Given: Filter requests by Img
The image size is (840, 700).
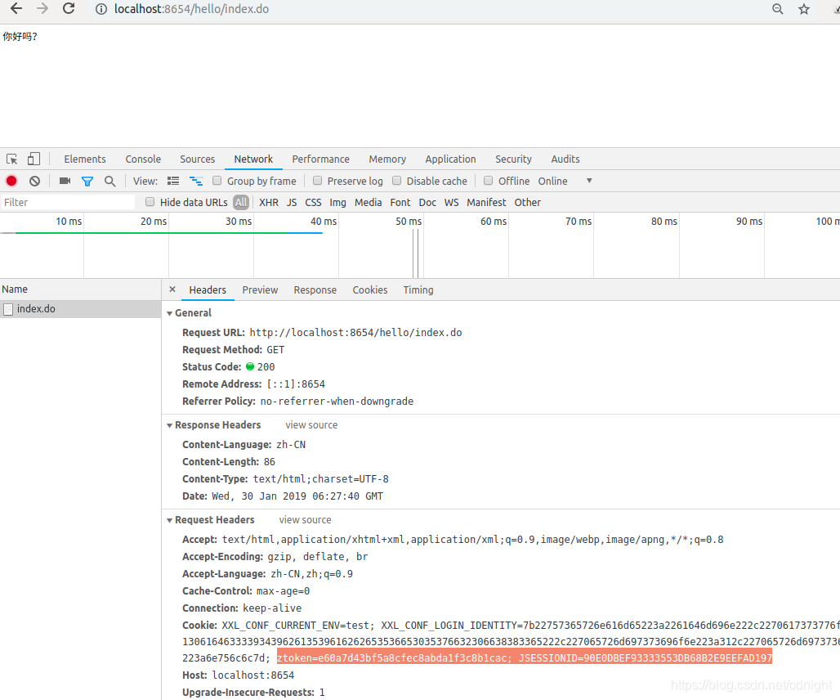Looking at the screenshot, I should pyautogui.click(x=337, y=202).
